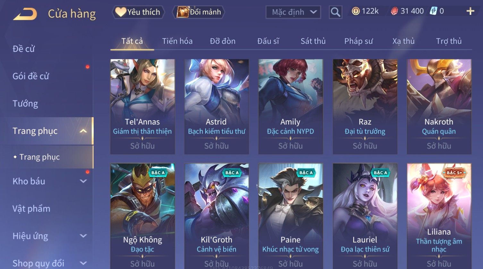
Task: Go back using the golden arrow icon
Action: 25,14
